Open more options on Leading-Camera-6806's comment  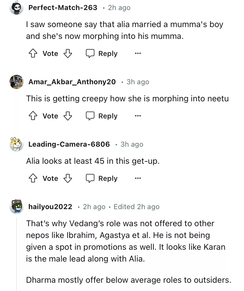(138, 178)
